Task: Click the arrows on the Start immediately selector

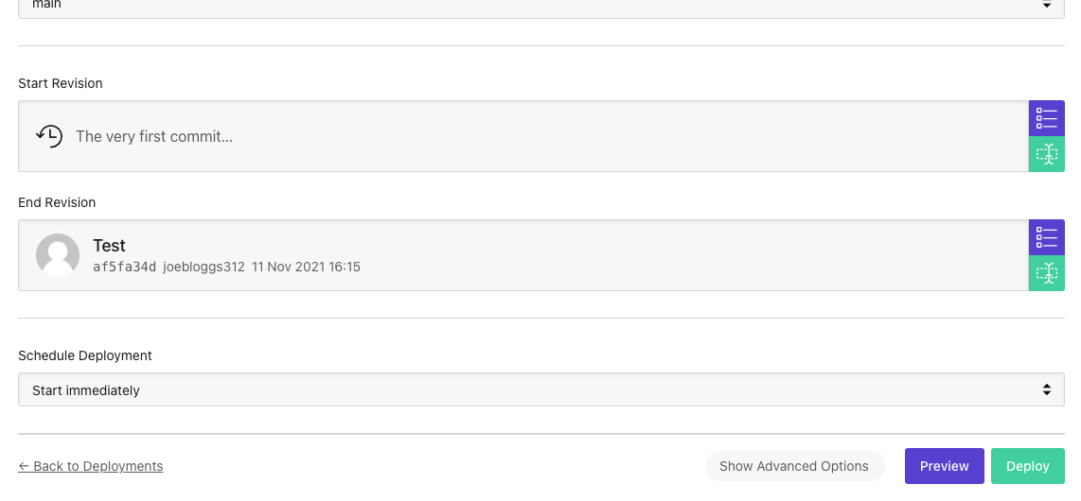Action: 1046,389
